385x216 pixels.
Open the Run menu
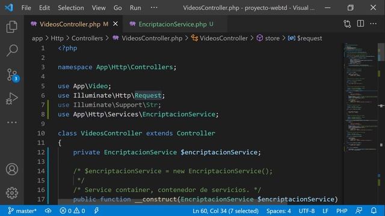click(x=135, y=8)
